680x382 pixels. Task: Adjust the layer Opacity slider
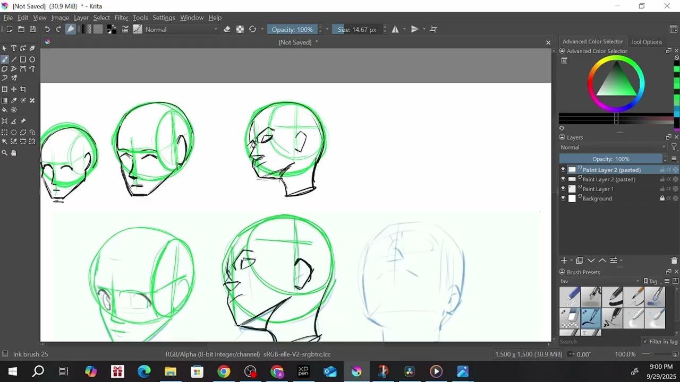(x=611, y=159)
